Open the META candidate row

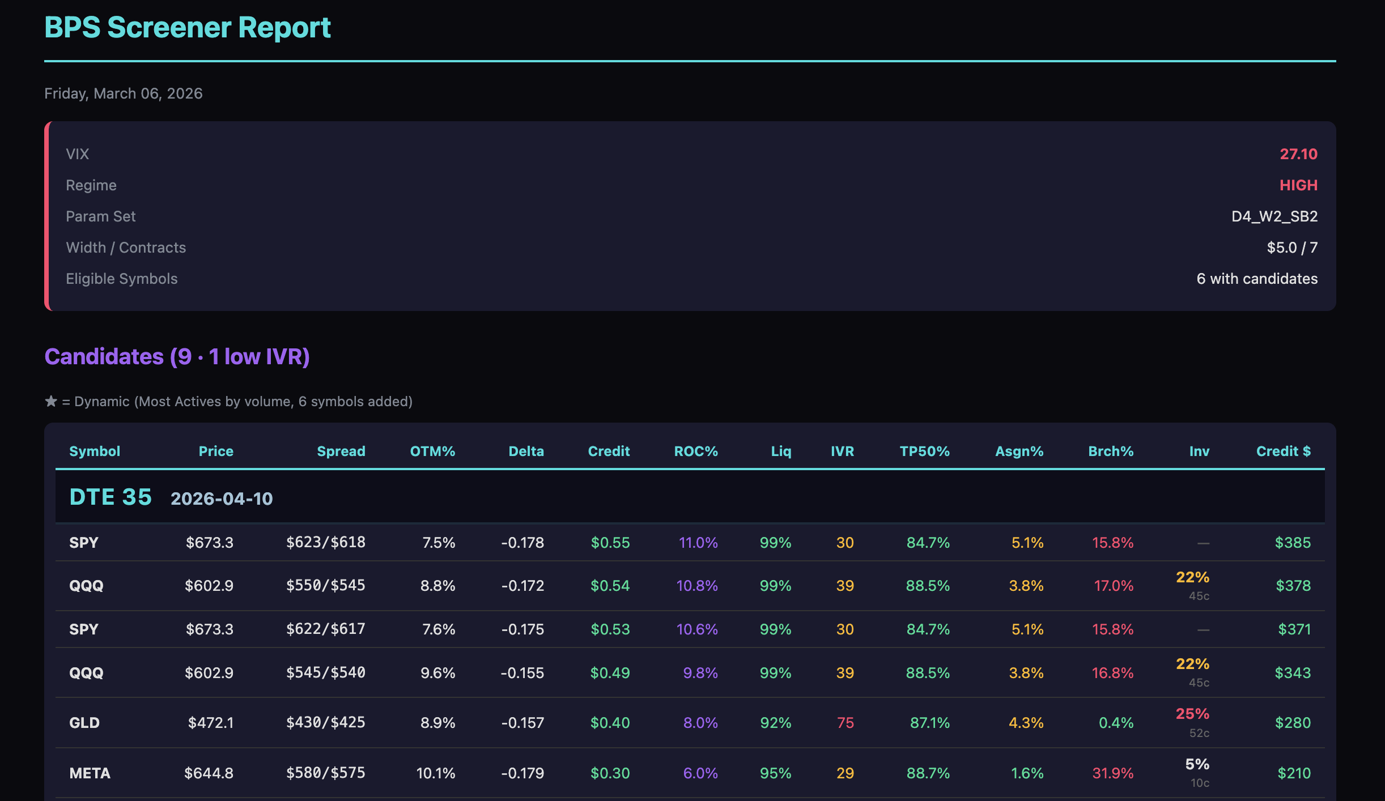click(89, 773)
